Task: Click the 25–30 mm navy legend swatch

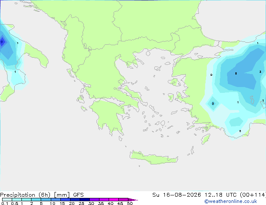Action: pyautogui.click(x=85, y=200)
